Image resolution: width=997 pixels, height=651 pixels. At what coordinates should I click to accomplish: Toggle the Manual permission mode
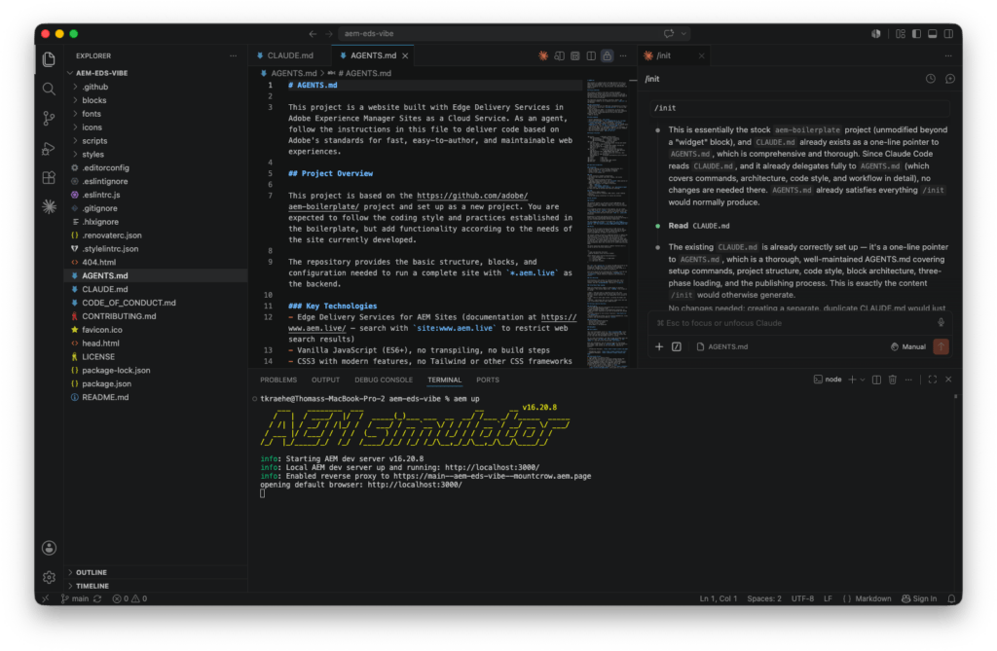pos(908,346)
